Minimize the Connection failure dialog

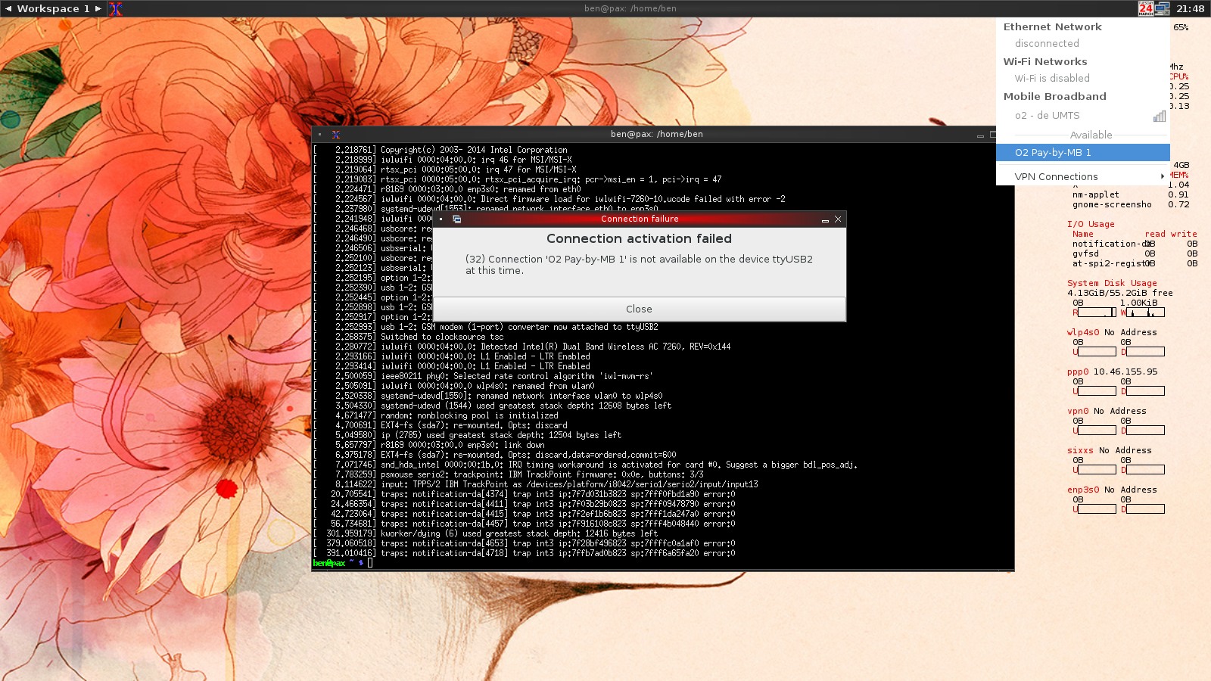[825, 219]
